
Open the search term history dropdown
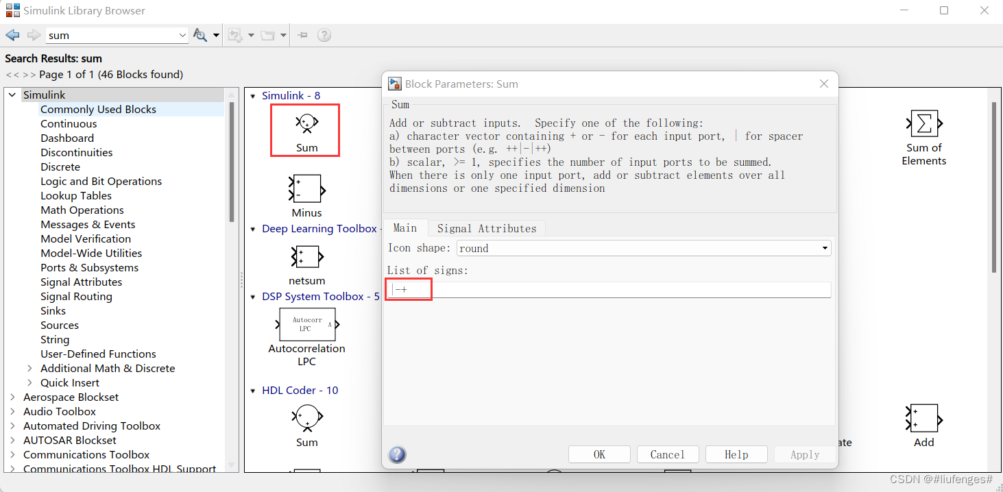(182, 35)
